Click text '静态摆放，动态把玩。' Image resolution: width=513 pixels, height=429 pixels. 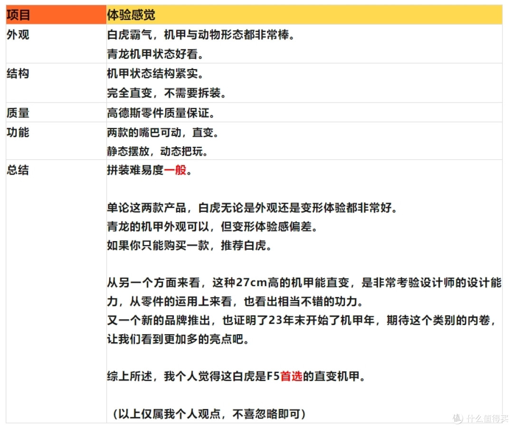157,151
